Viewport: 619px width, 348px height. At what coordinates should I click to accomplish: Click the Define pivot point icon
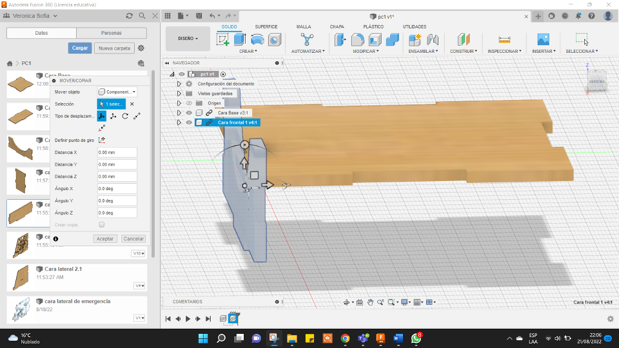point(102,140)
